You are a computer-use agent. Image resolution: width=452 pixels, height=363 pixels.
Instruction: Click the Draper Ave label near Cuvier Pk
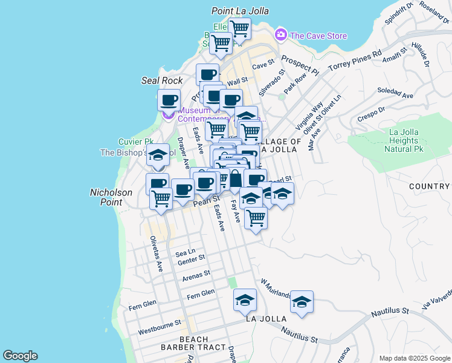pos(183,153)
